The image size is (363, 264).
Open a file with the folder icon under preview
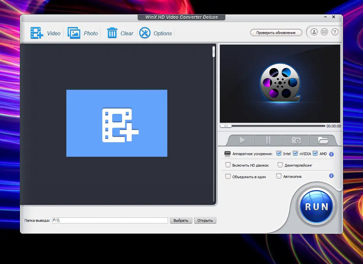(x=323, y=140)
